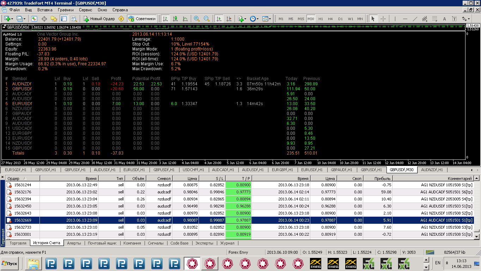This screenshot has width=481, height=271.
Task: Open the Сервис menu
Action: pos(85,10)
